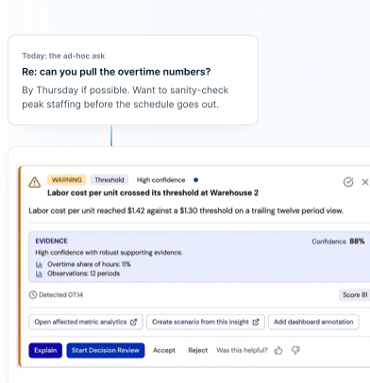
Task: Click the clock icon beside Detected 07:14
Action: pos(33,294)
